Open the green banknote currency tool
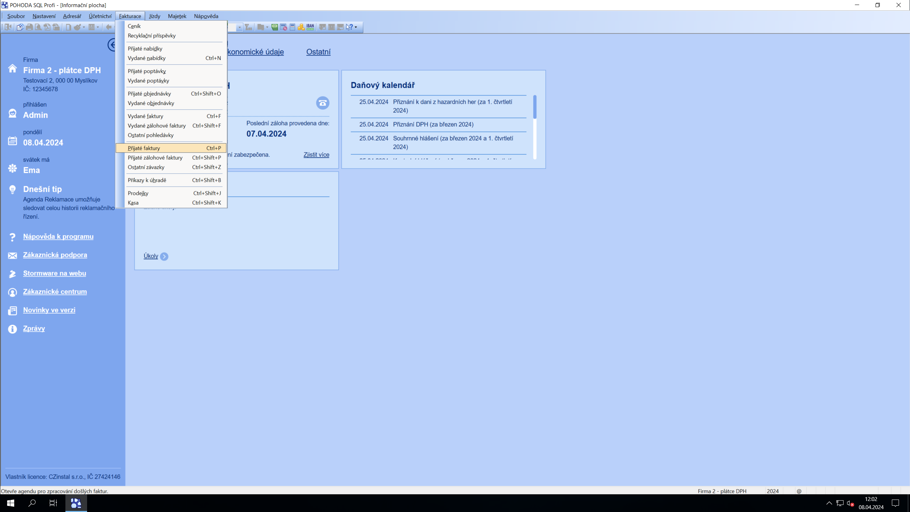This screenshot has height=512, width=910. [274, 27]
